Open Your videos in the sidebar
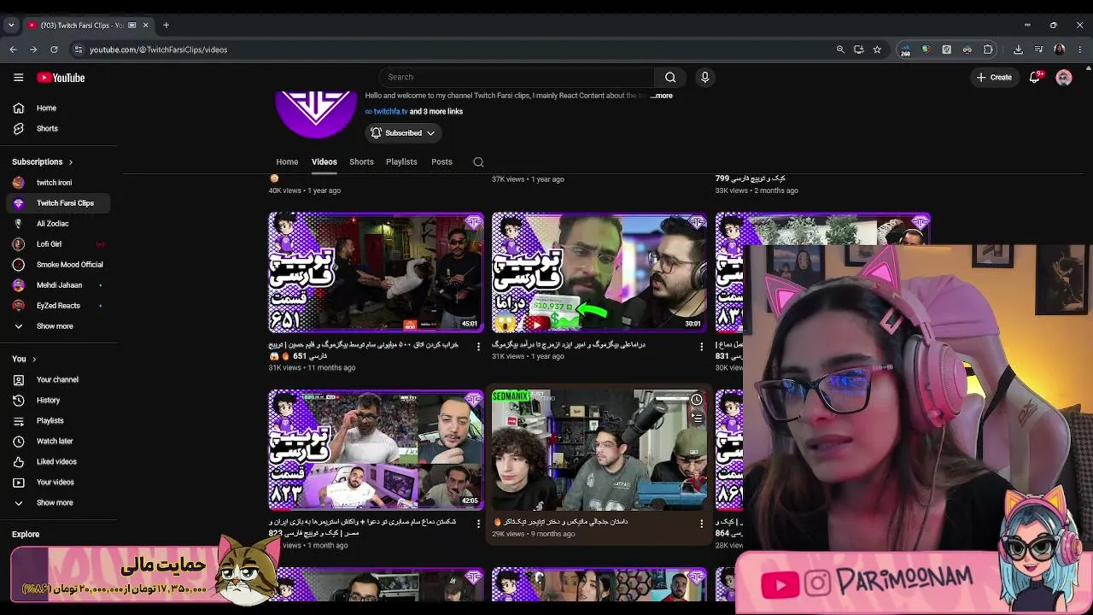Image resolution: width=1093 pixels, height=615 pixels. 58,483
